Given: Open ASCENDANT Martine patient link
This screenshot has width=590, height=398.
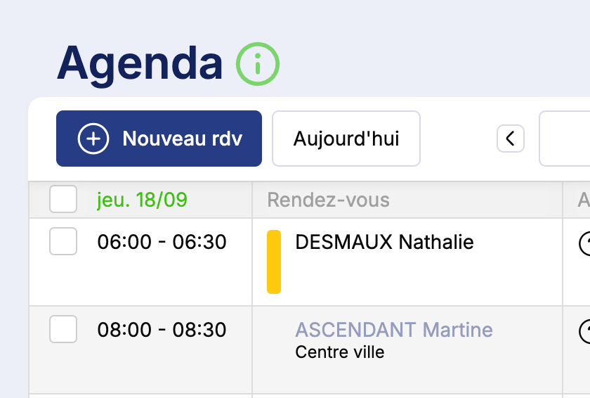Looking at the screenshot, I should (x=393, y=330).
